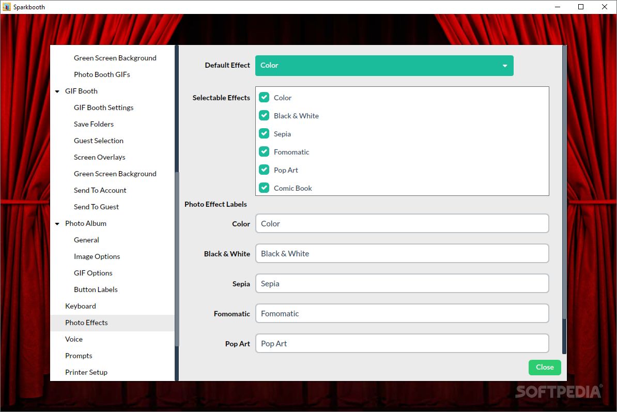617x412 pixels.
Task: Toggle the Sepia effect checkbox
Action: (x=264, y=133)
